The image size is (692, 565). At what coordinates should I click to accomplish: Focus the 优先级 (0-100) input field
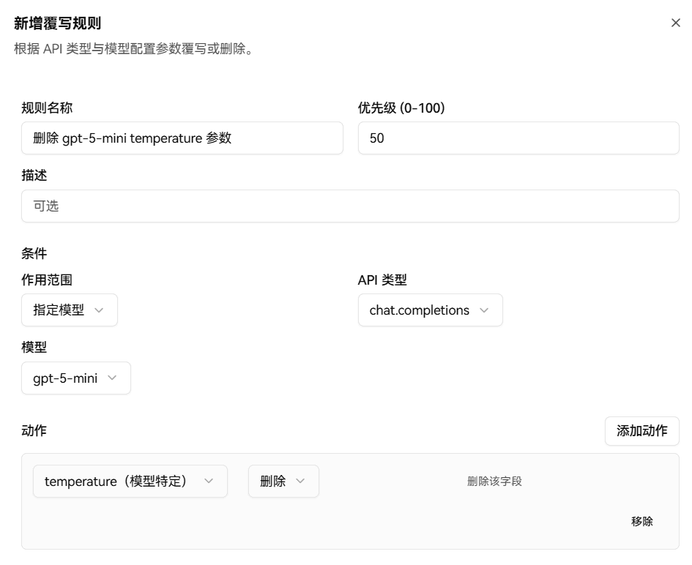[518, 138]
